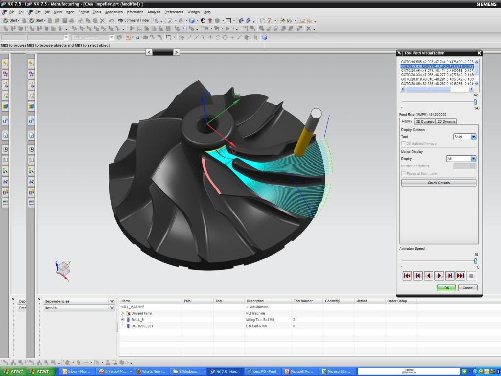The height and width of the screenshot is (376, 501).
Task: Click the Description column header
Action: point(268,301)
